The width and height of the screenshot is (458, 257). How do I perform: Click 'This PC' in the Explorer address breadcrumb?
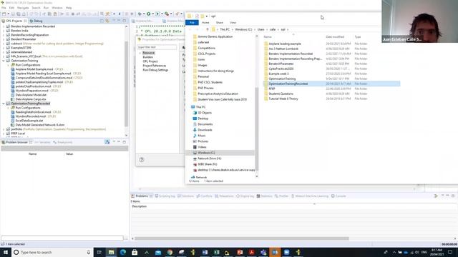pos(225,29)
